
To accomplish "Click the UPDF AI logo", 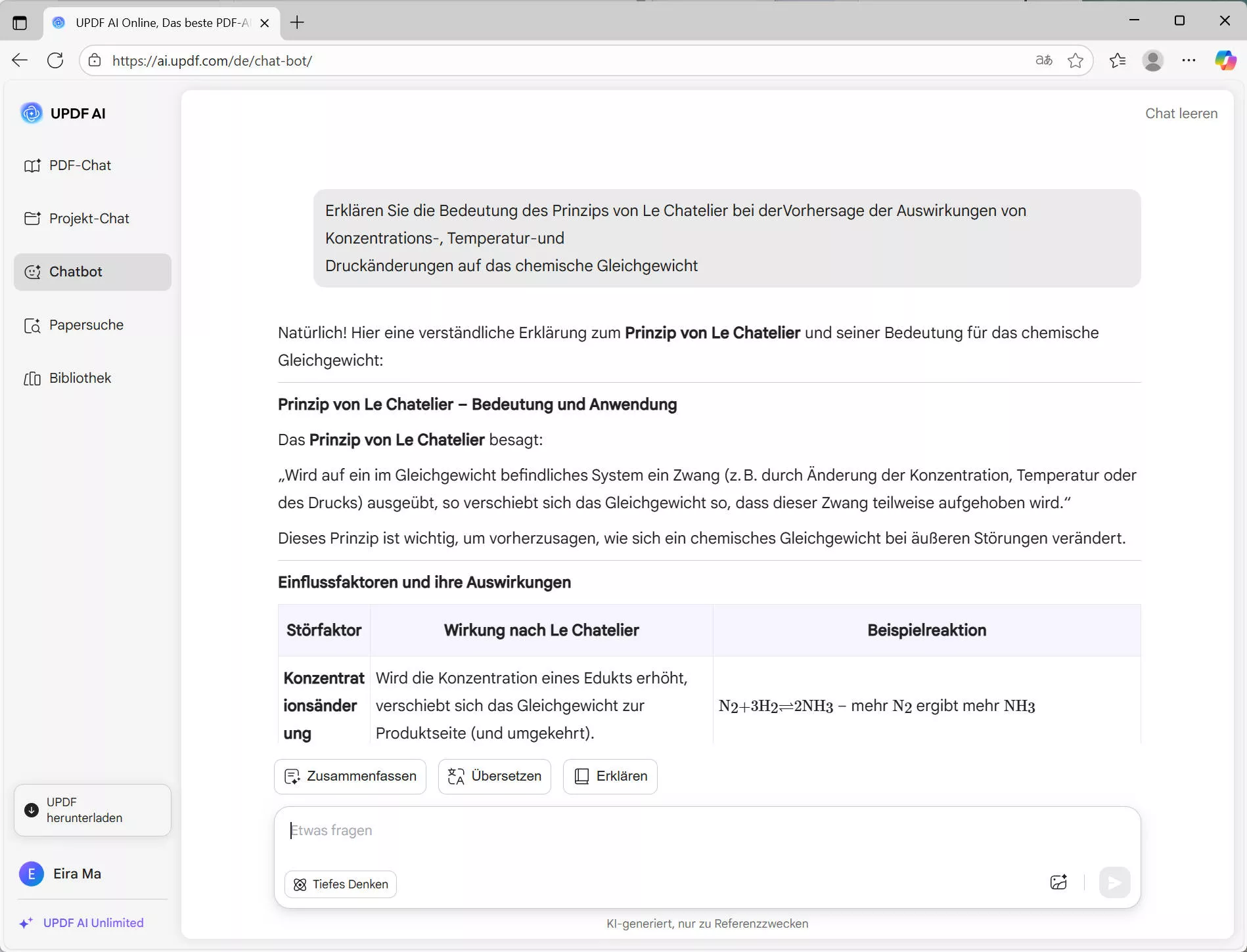I will (63, 113).
